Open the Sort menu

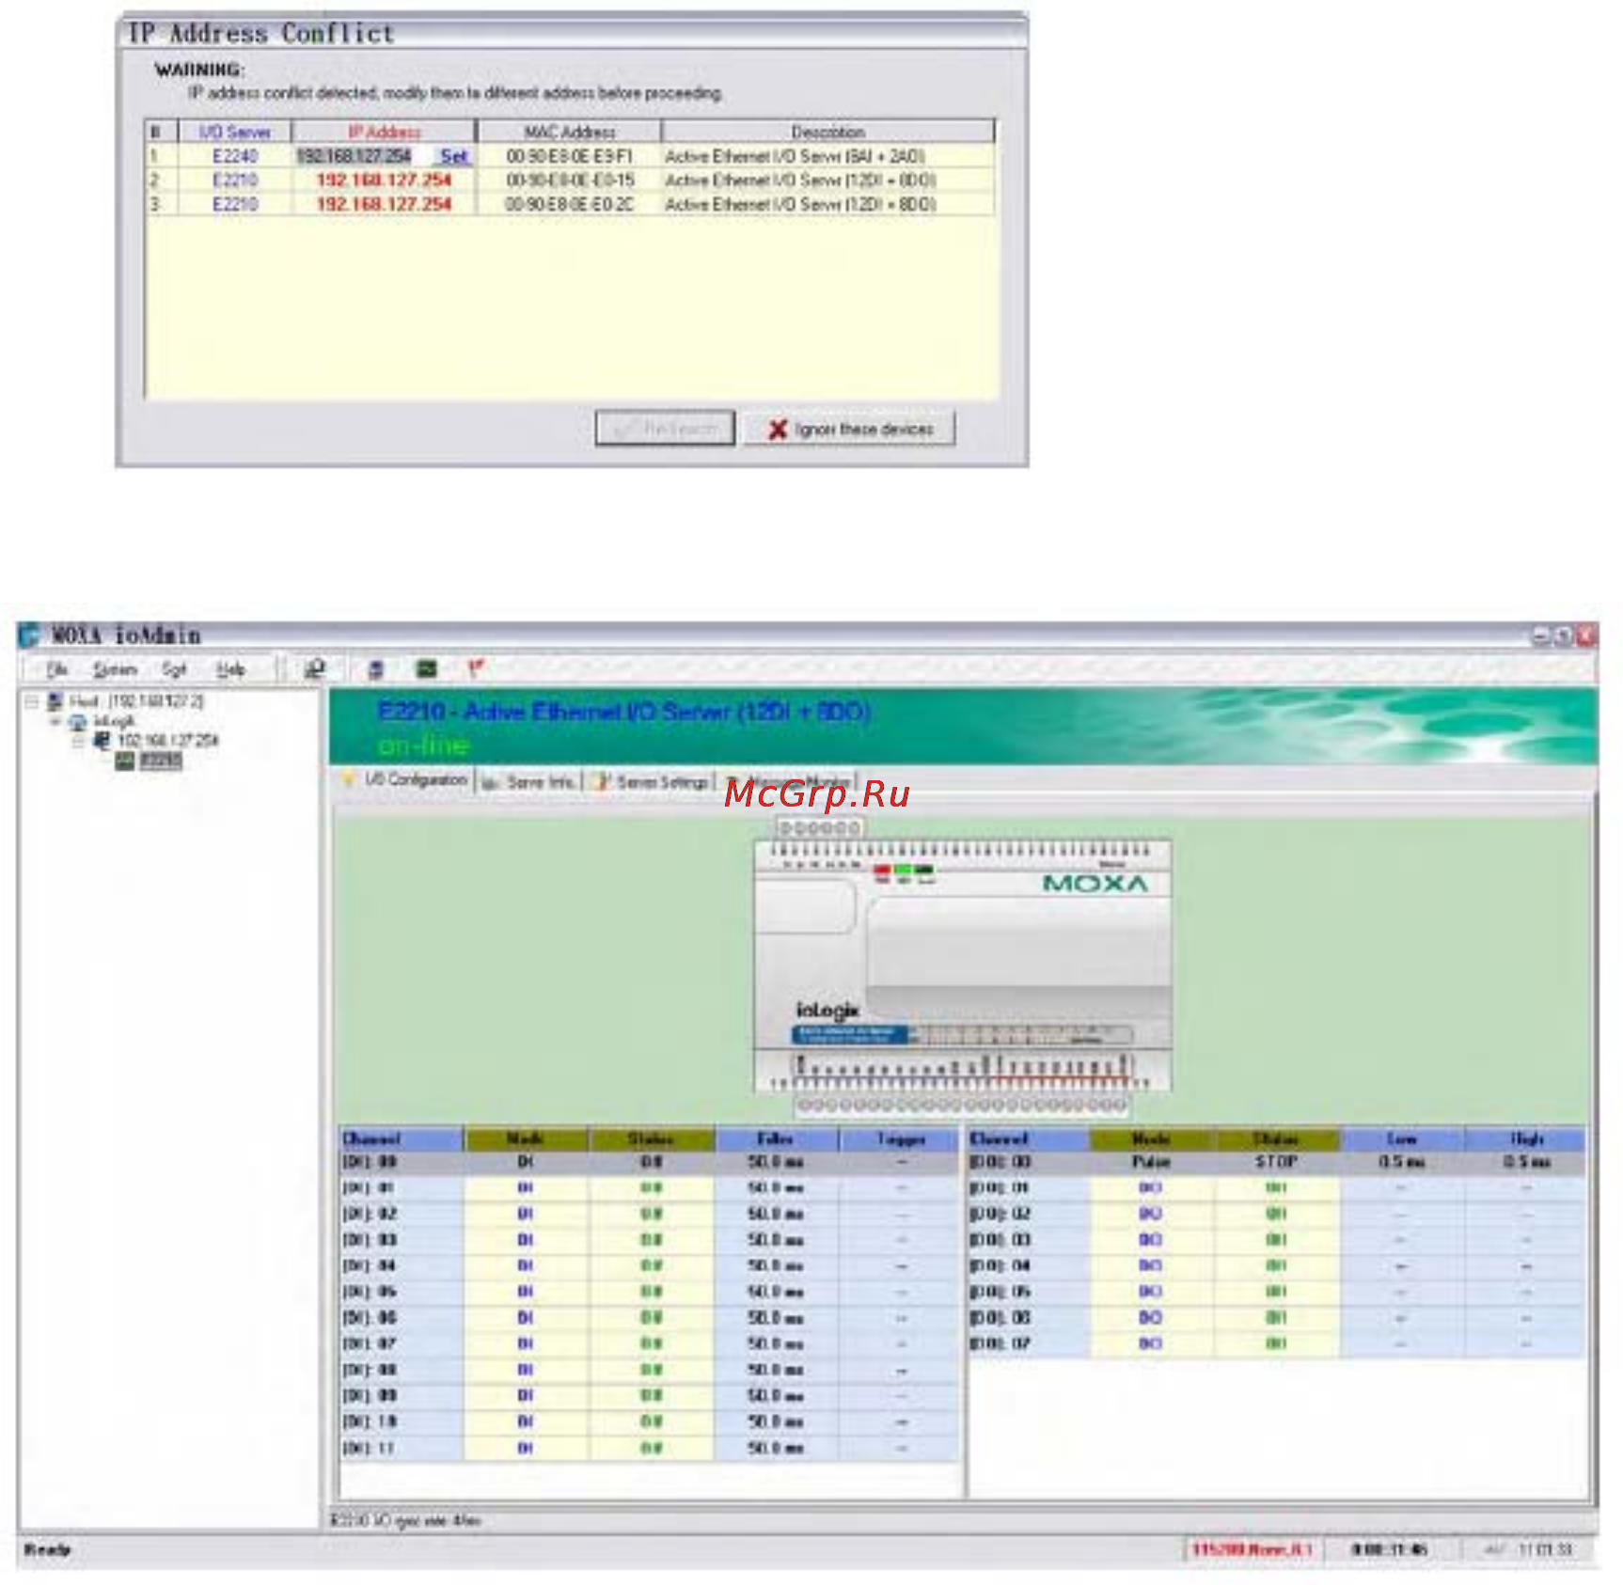pos(174,669)
